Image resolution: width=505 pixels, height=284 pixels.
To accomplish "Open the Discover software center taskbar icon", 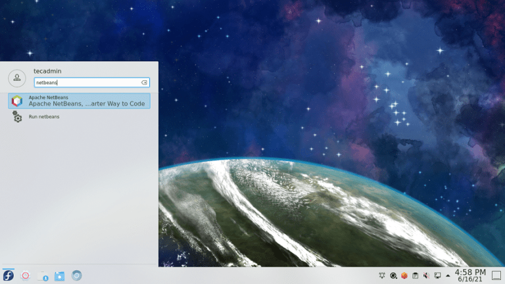I will tap(43, 275).
